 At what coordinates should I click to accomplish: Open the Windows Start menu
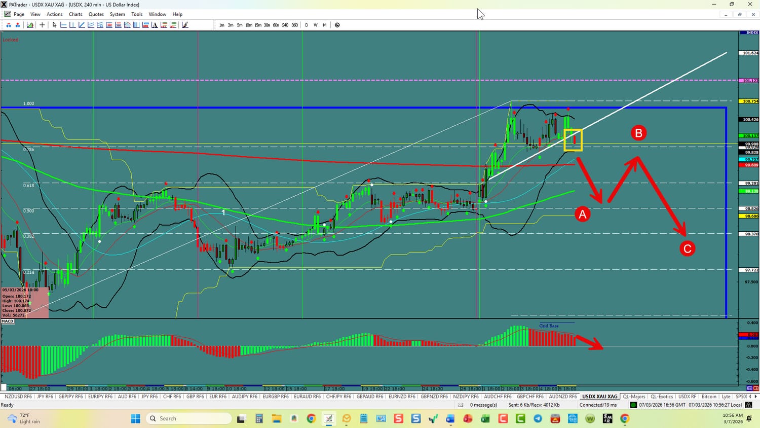pos(135,418)
